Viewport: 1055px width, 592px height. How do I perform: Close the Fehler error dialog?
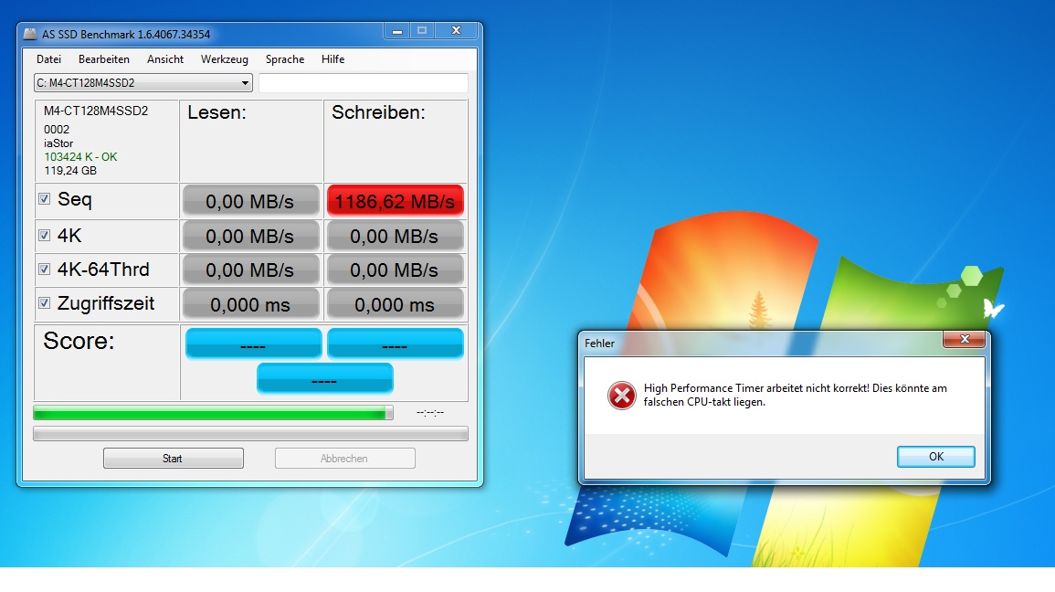pyautogui.click(x=965, y=339)
